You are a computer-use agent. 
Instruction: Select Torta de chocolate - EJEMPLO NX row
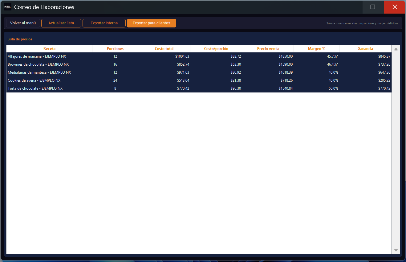coord(199,88)
